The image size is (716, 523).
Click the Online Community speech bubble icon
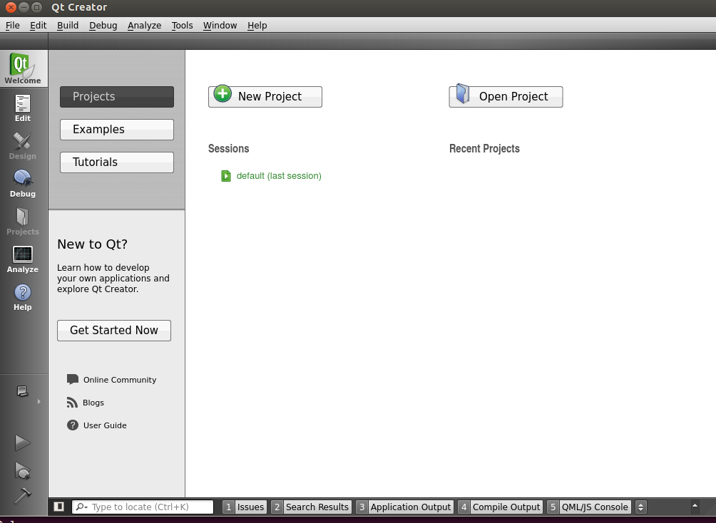tap(73, 379)
